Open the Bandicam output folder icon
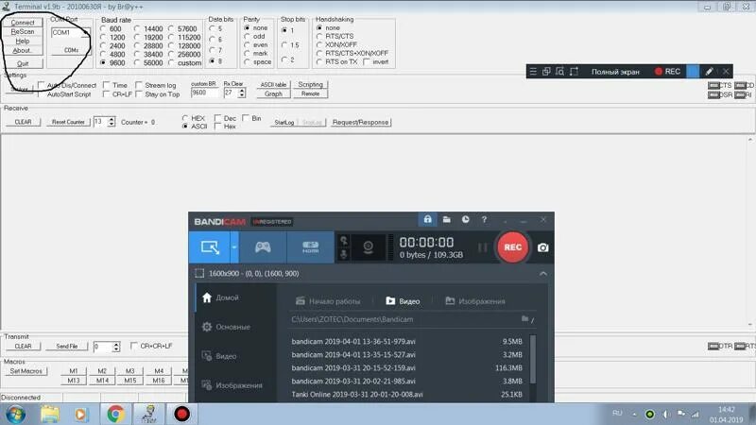 (x=447, y=220)
